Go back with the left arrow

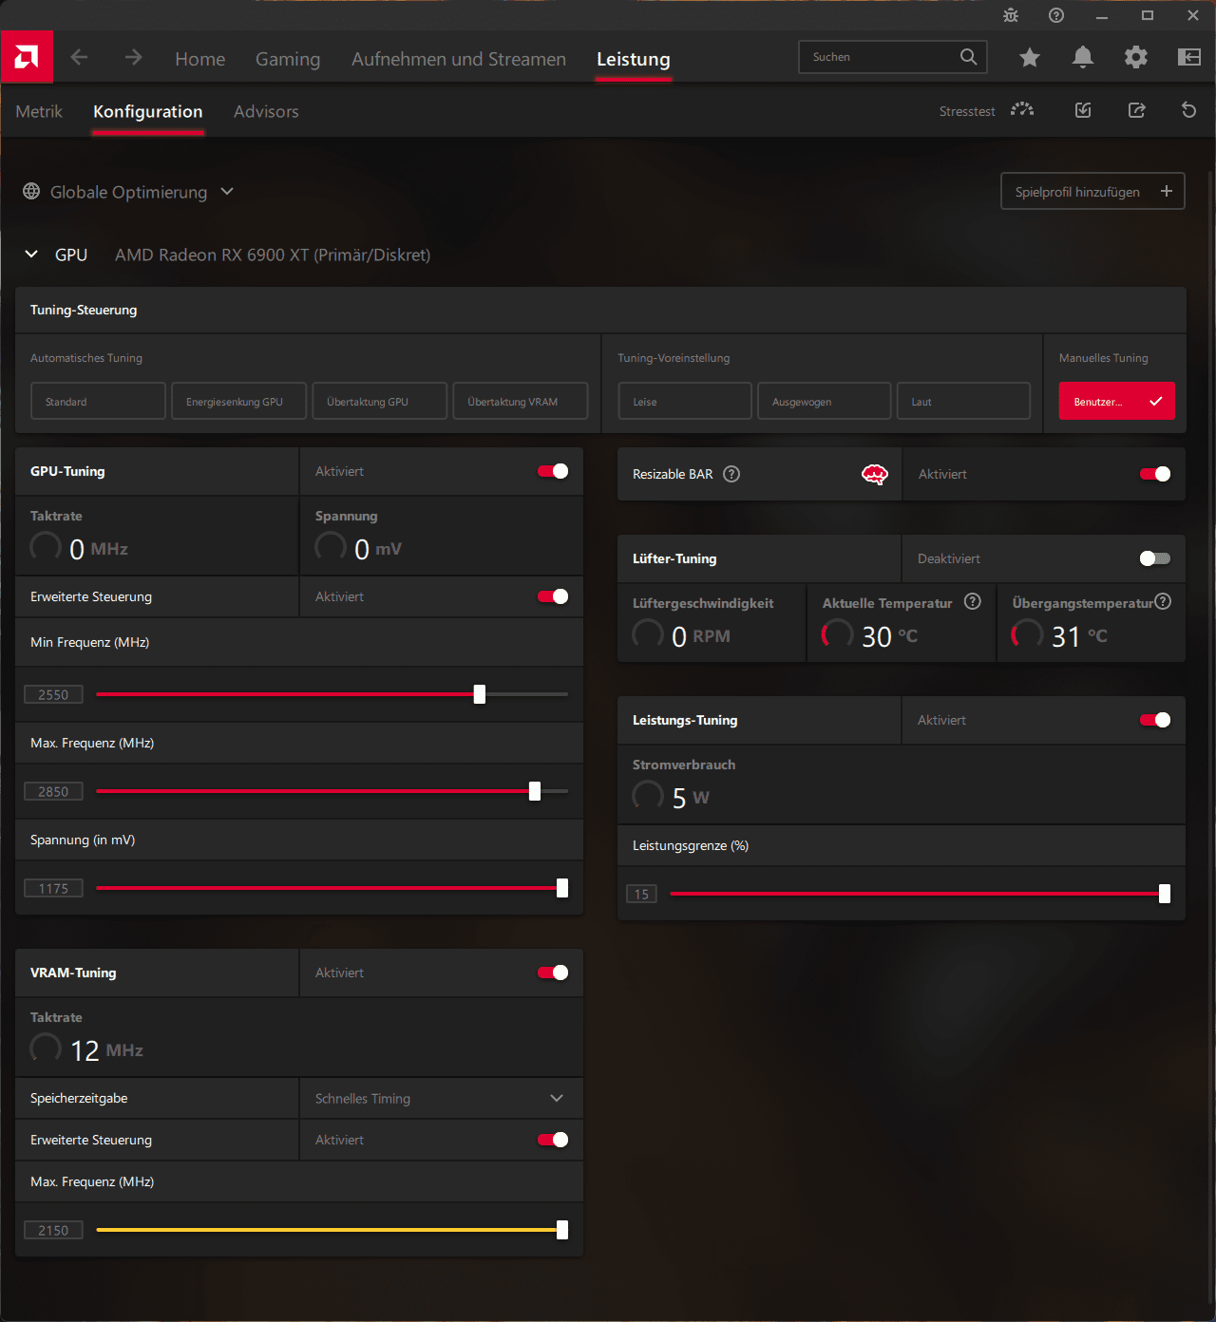pyautogui.click(x=79, y=57)
